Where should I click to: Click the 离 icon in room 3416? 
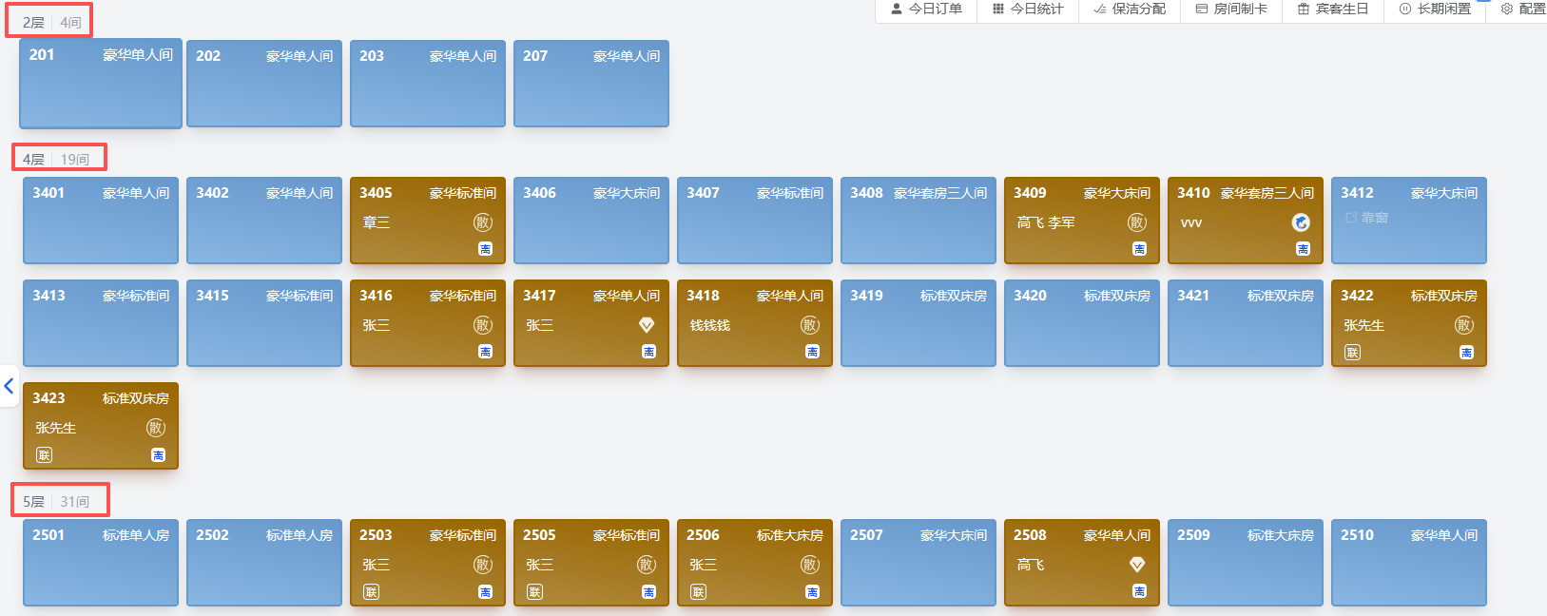pos(485,352)
